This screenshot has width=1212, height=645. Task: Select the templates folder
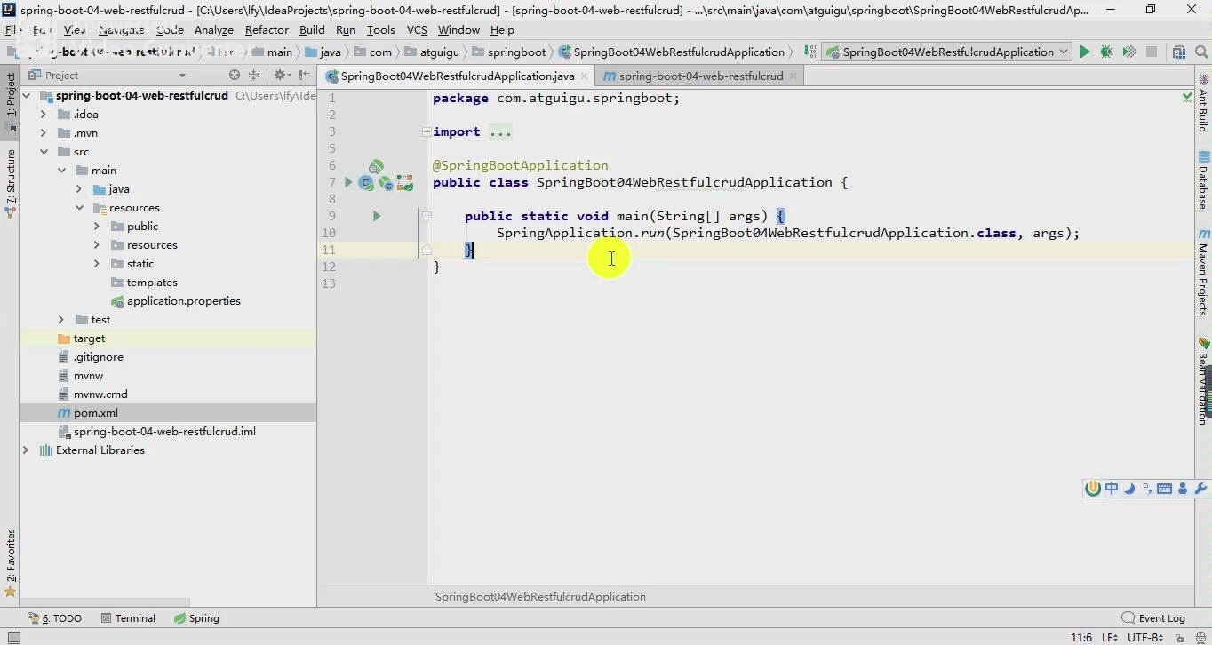(152, 282)
